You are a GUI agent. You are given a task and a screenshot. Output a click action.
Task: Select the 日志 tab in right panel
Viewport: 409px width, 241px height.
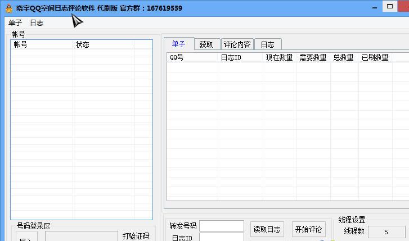267,44
